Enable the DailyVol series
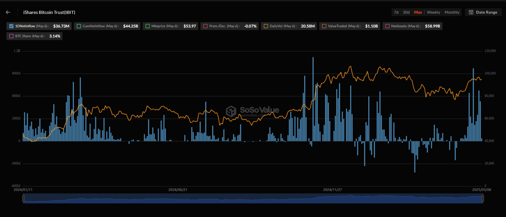 [x=266, y=26]
